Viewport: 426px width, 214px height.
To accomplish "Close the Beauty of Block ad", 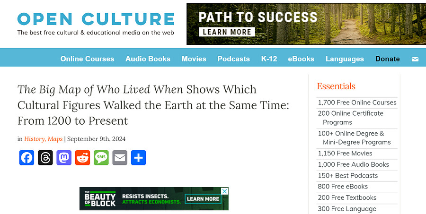I will pos(224,191).
